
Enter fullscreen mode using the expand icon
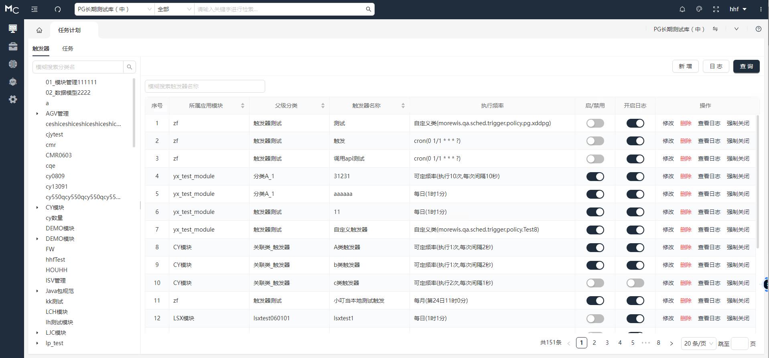click(716, 9)
